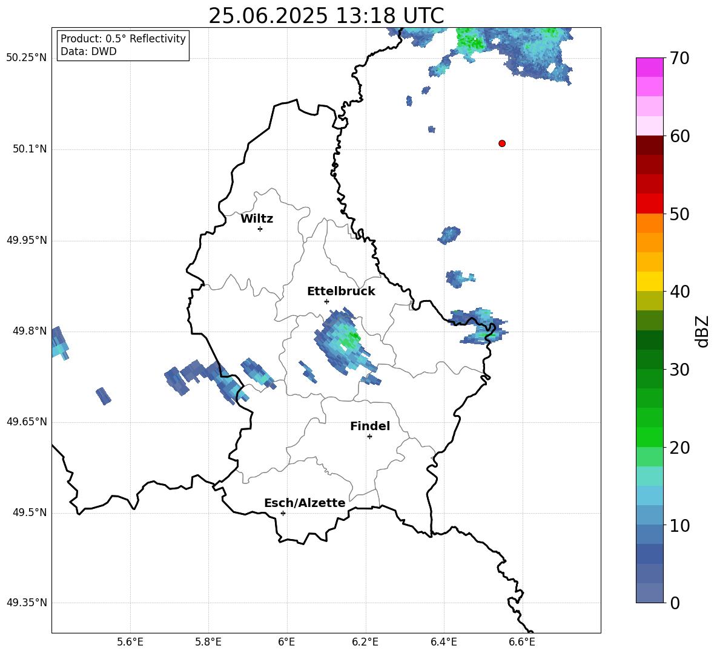This screenshot has width=717, height=654.
Task: Click the Wiltz station cross marker
Action: [260, 229]
